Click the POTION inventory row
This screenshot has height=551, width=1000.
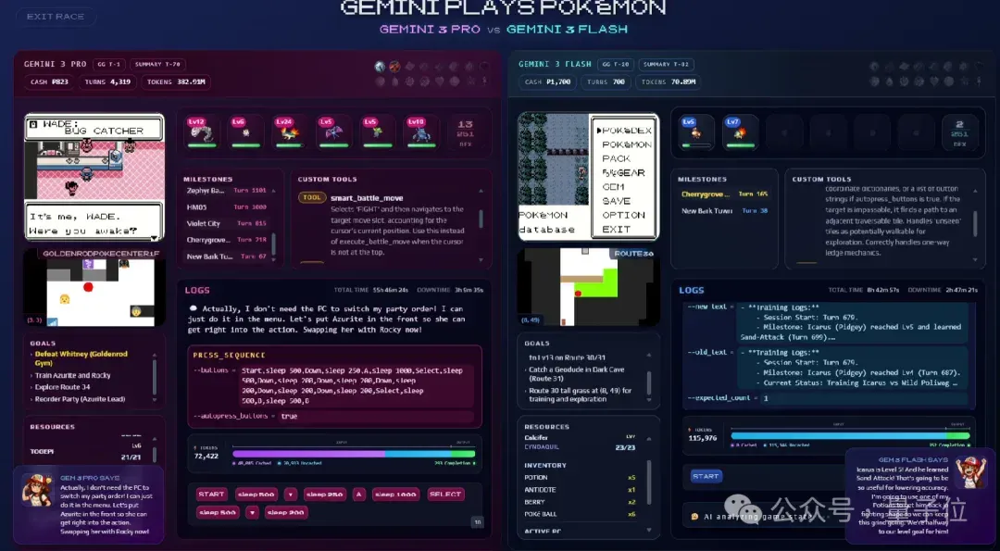tap(580, 478)
